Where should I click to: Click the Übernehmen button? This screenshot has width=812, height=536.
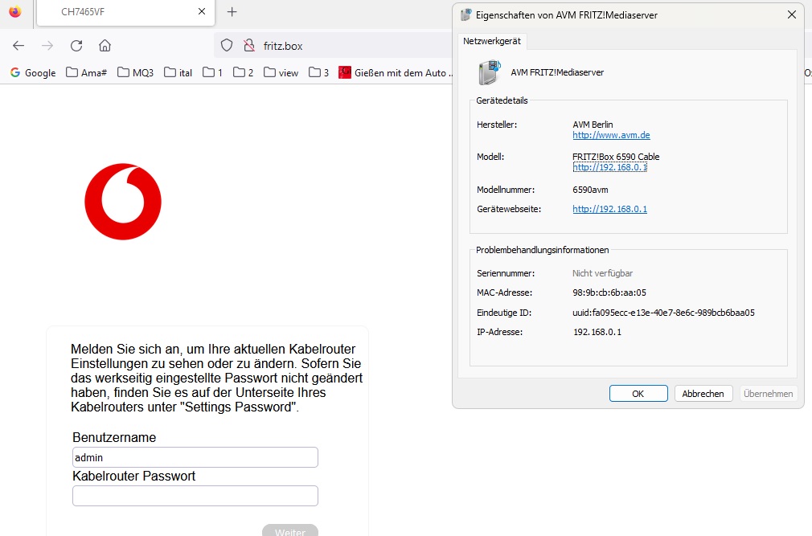pyautogui.click(x=768, y=393)
